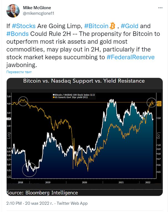Open the #FederalReserve hashtag
The height and width of the screenshot is (212, 168).
131,57
